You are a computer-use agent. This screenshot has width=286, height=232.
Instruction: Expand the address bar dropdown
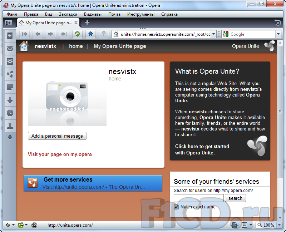[213, 34]
